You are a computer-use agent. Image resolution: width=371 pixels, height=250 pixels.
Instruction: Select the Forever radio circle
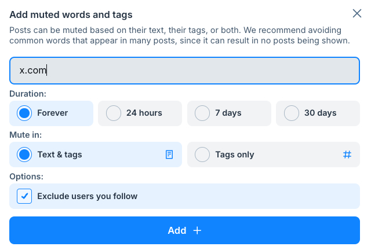tap(24, 113)
